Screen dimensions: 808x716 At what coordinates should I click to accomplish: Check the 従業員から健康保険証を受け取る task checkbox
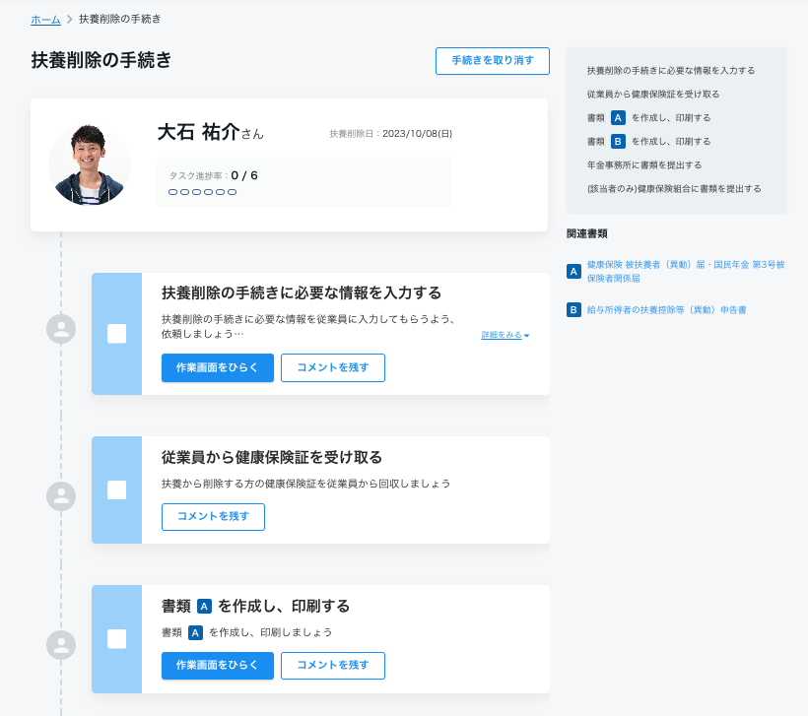pos(117,489)
